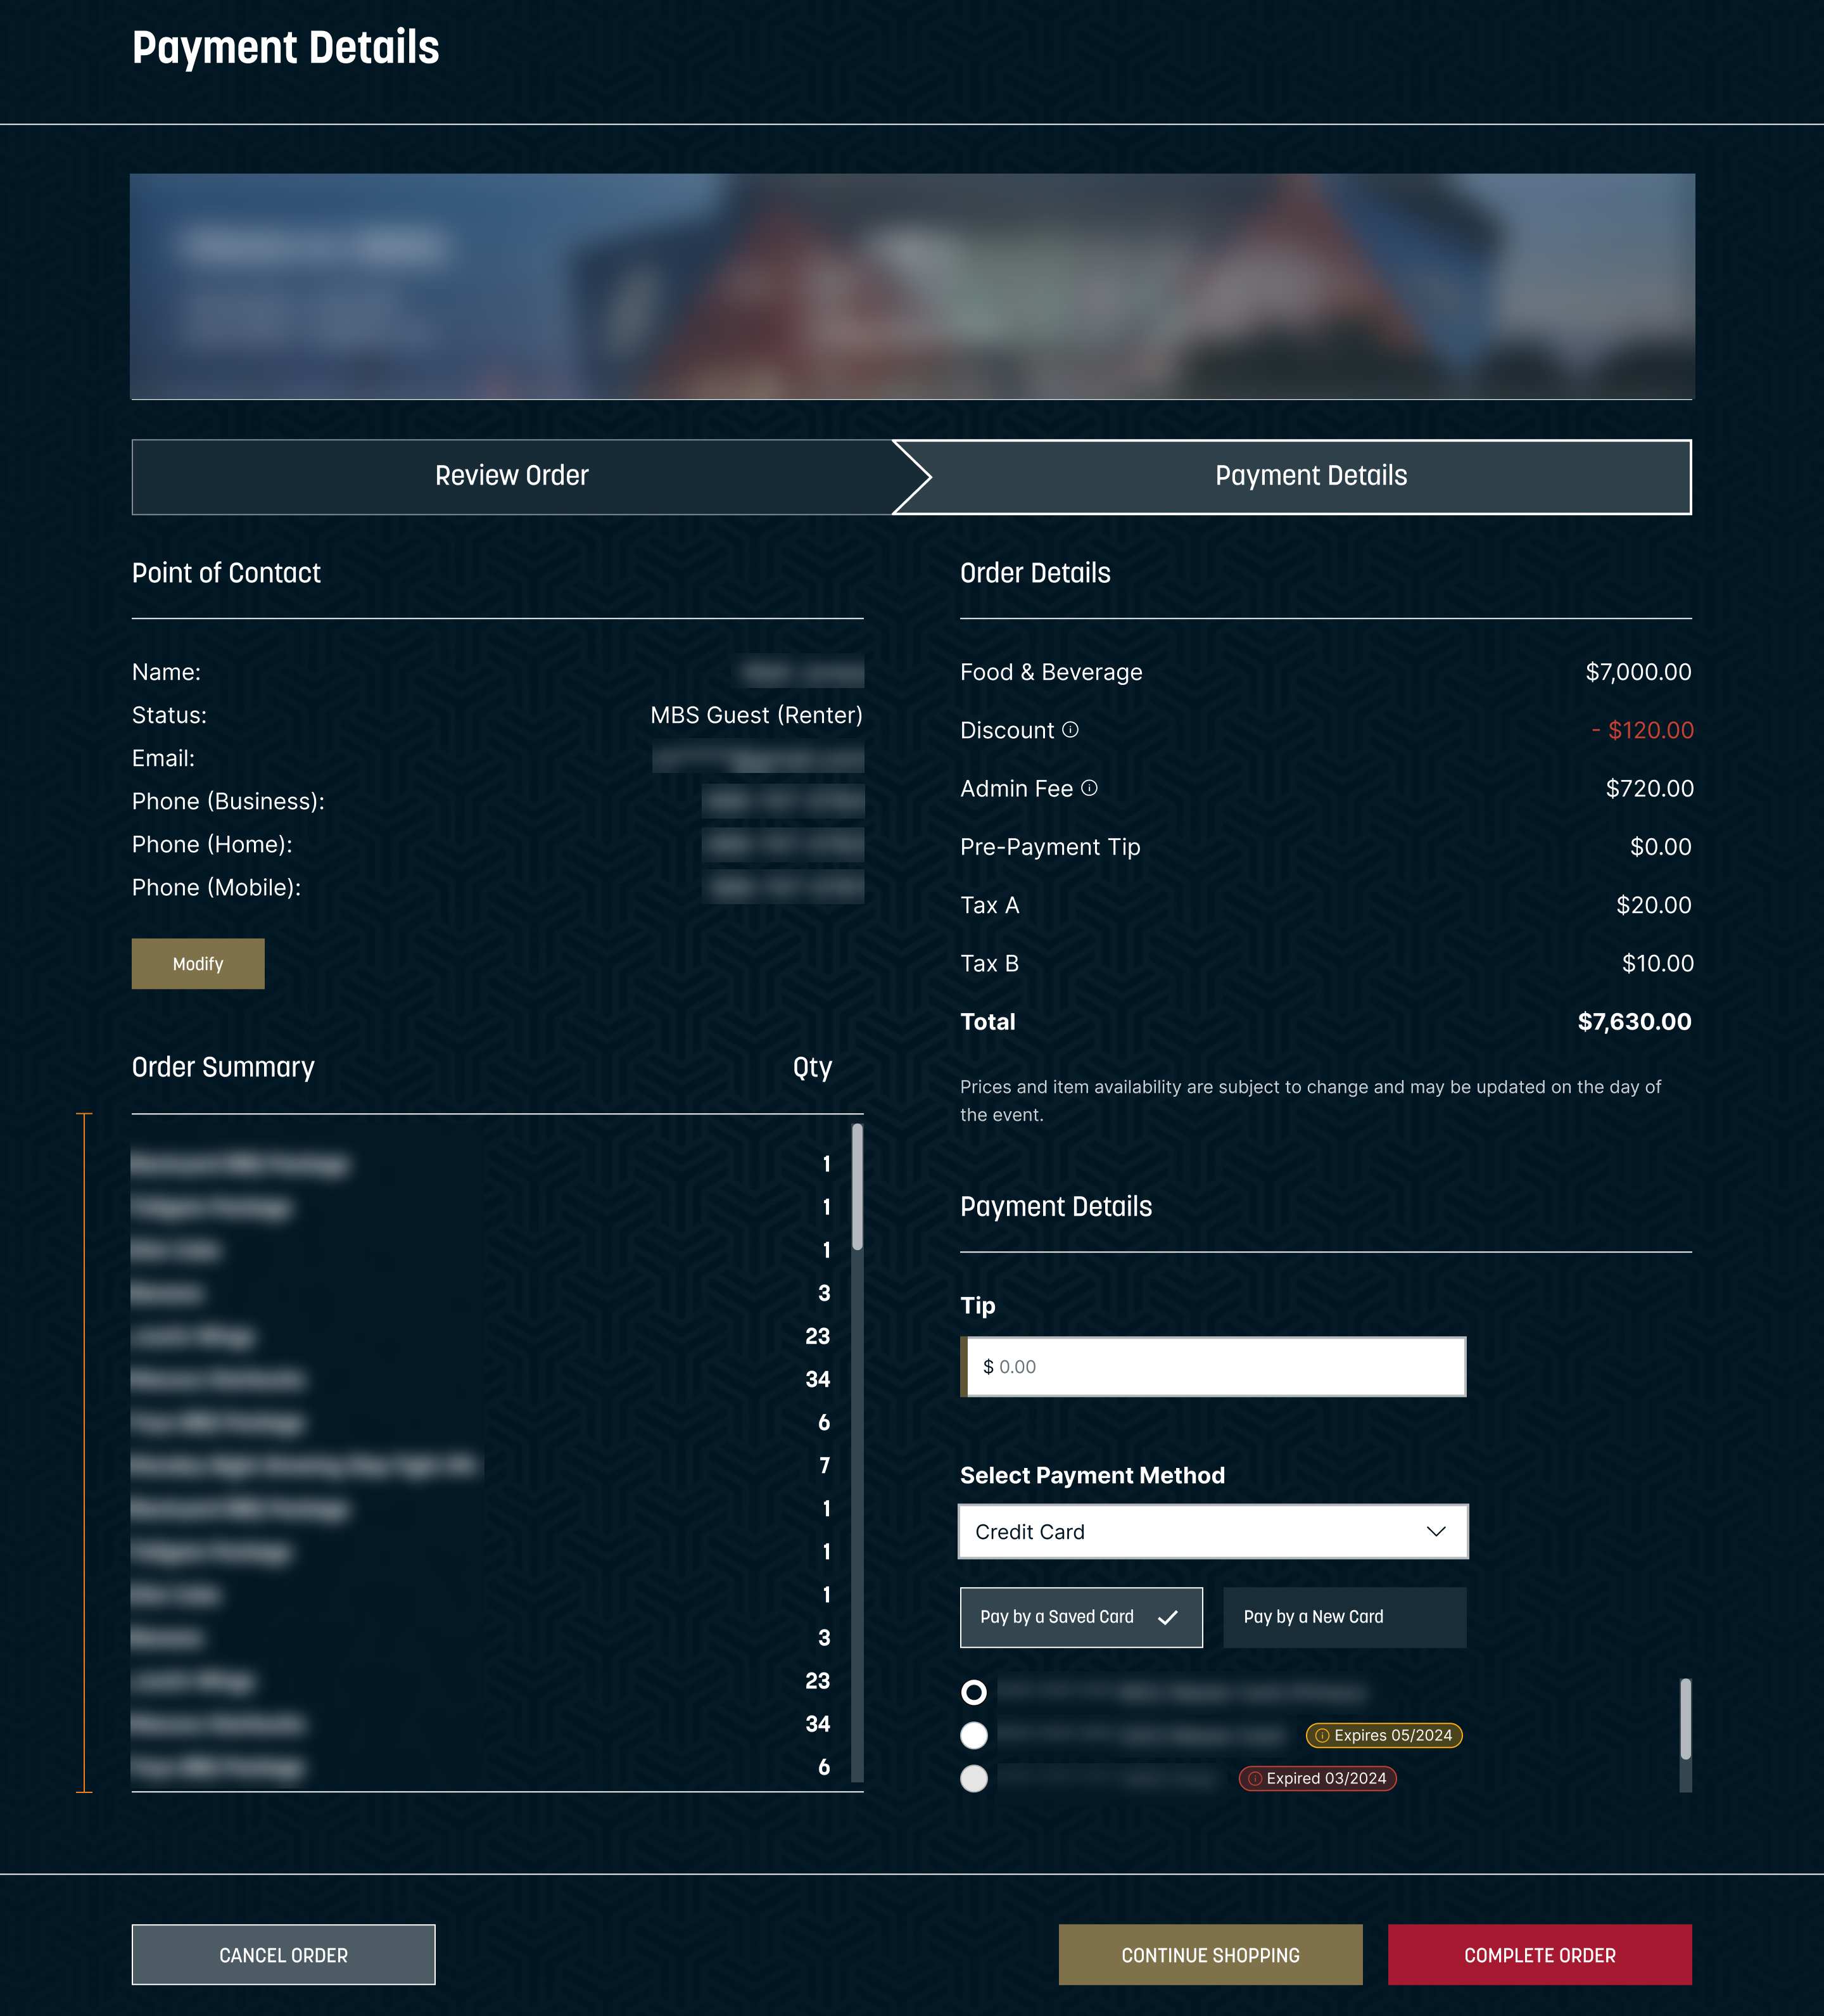
Task: Switch to Pay by a New Card
Action: (1345, 1617)
